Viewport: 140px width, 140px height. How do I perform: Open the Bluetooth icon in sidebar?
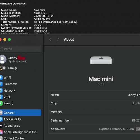(1, 84)
